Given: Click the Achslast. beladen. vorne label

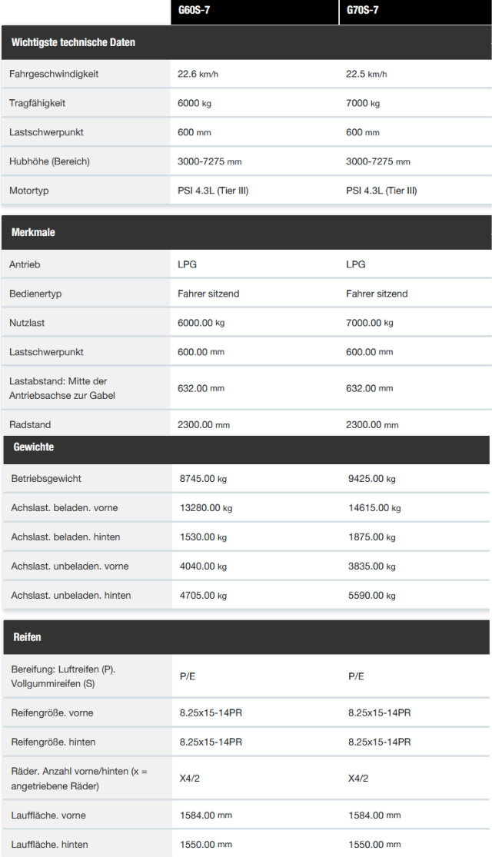Looking at the screenshot, I should point(65,508).
